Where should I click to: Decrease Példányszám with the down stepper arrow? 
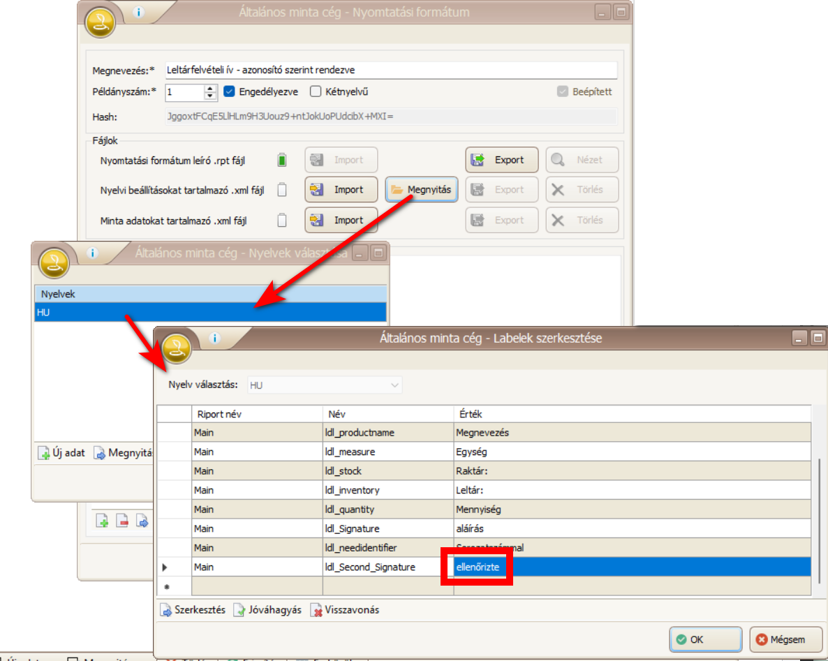[x=210, y=96]
